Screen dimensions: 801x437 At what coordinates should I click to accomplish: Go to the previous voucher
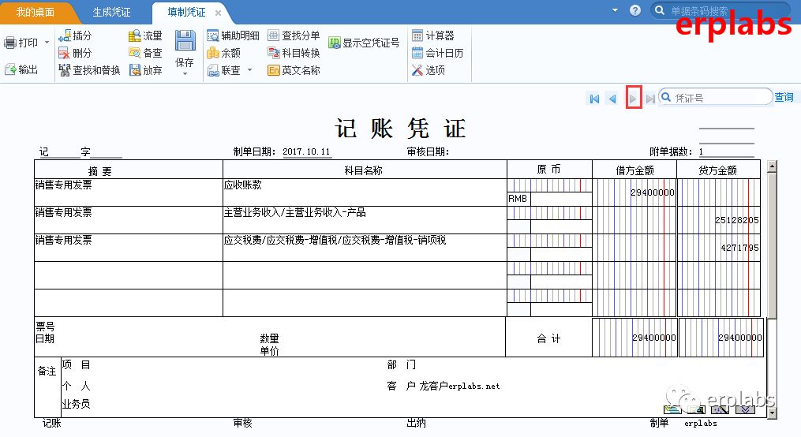[612, 99]
